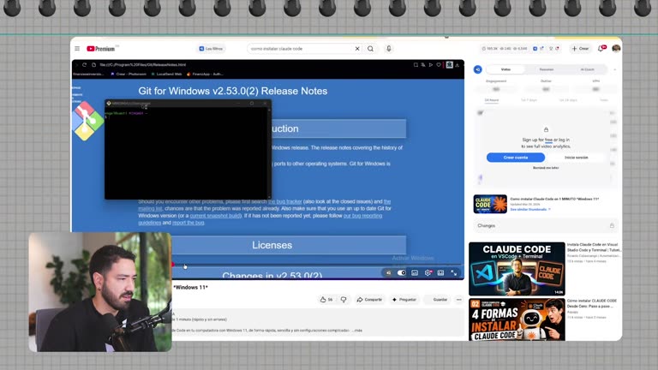Go to YouTube Premium home logo
This screenshot has height=370, width=658.
[x=101, y=49]
